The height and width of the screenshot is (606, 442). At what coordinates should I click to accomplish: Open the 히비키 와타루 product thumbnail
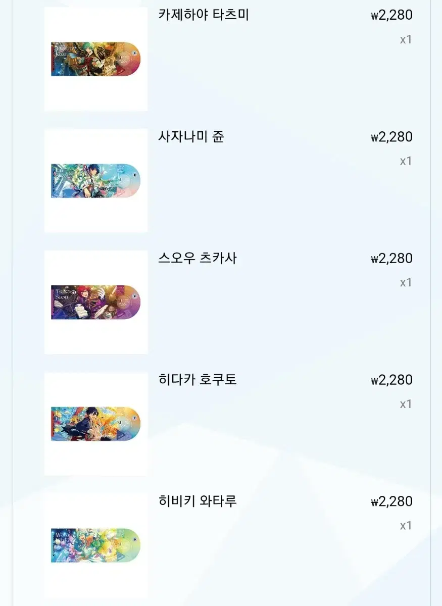(96, 545)
